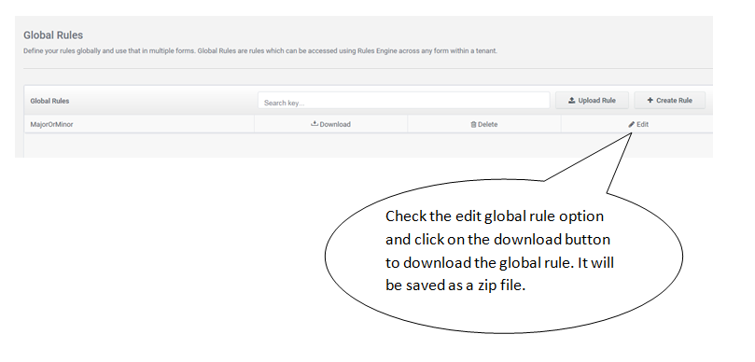Image resolution: width=755 pixels, height=362 pixels.
Task: Select the MajorOrMinor rule name
Action: coord(51,124)
